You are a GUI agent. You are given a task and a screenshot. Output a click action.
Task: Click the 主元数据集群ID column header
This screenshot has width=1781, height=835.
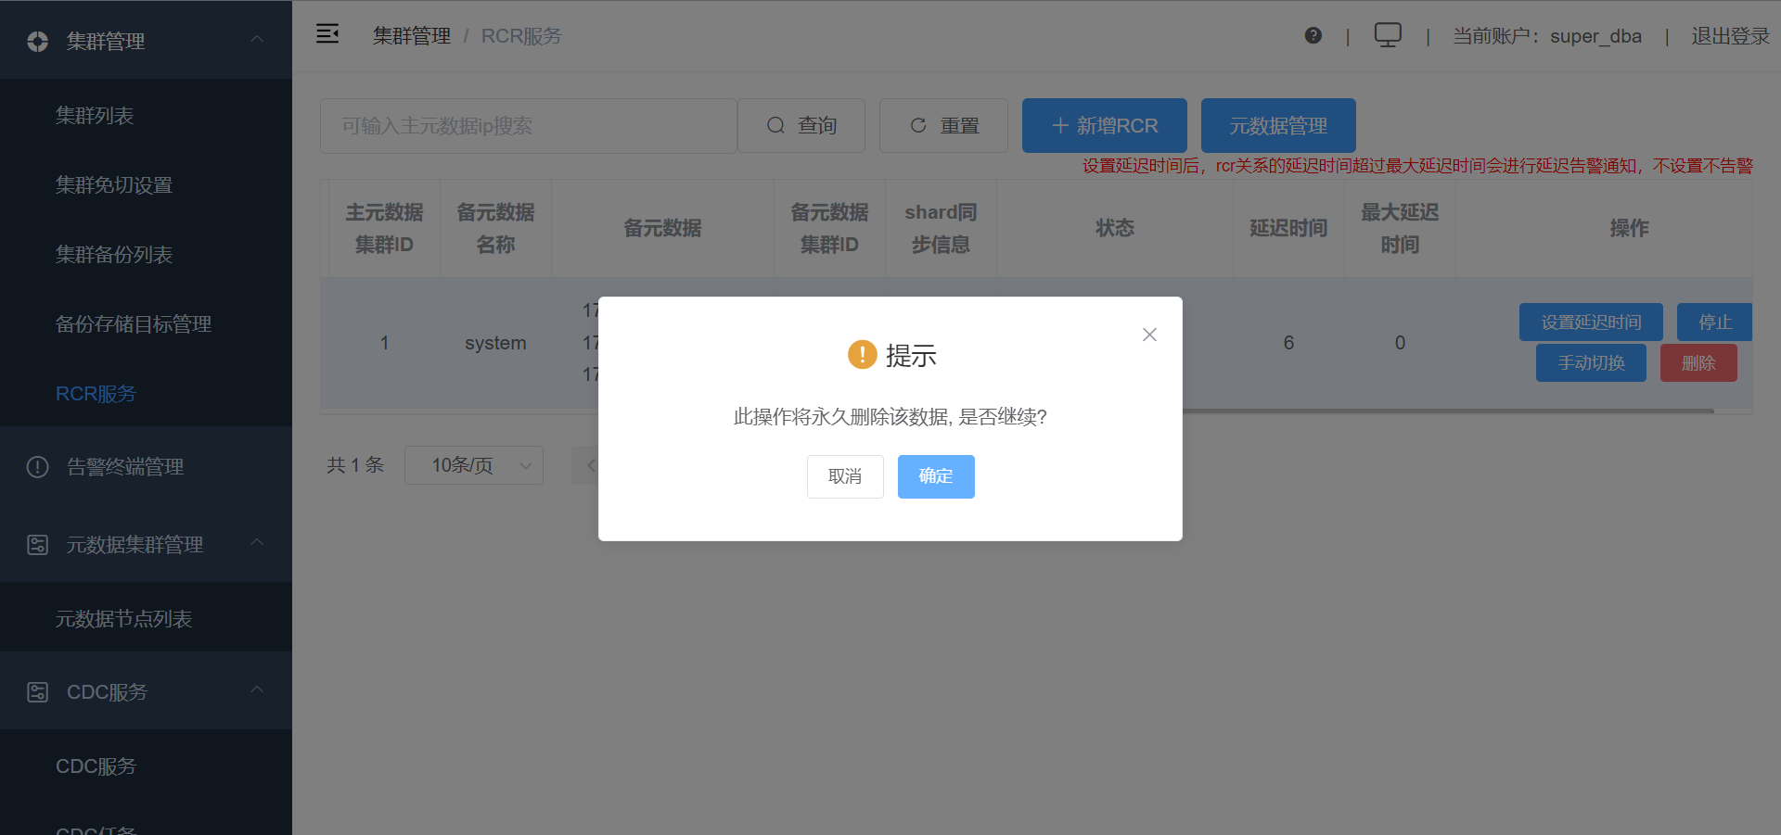384,228
